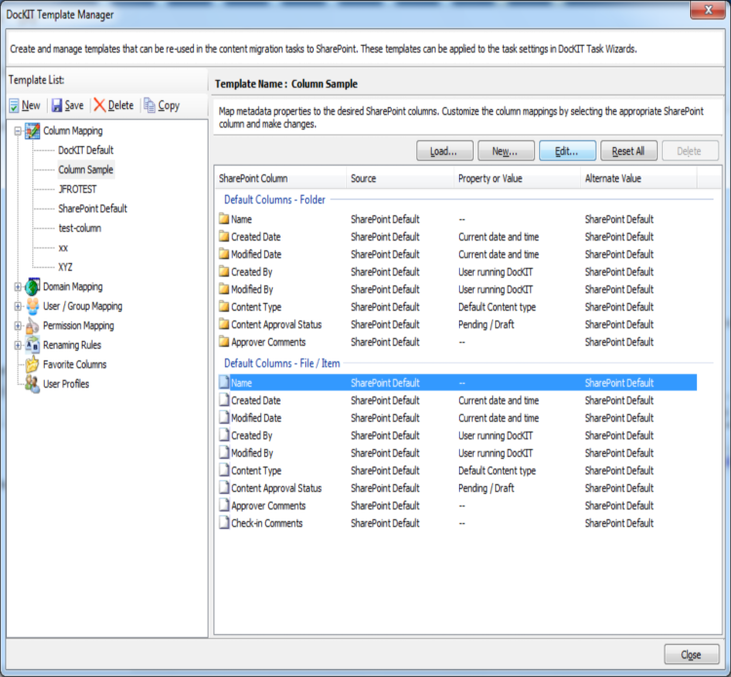
Task: Click folder icon next to folder Content Approval Status
Action: (x=224, y=324)
